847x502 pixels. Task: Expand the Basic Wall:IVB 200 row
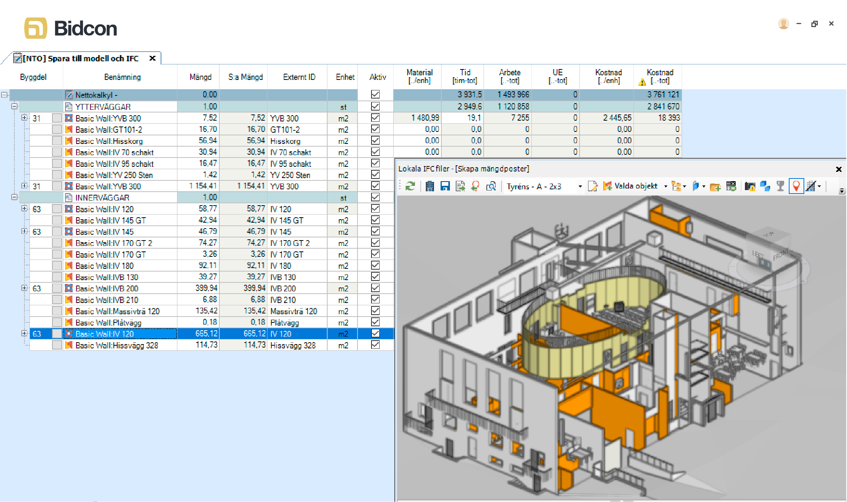point(24,288)
